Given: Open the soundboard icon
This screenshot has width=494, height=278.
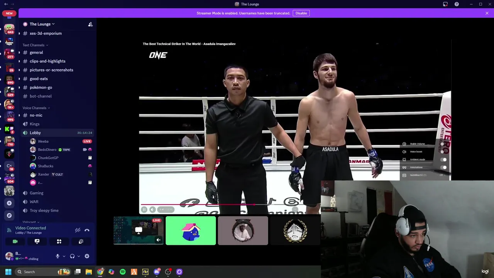Looking at the screenshot, I should click(x=81, y=241).
